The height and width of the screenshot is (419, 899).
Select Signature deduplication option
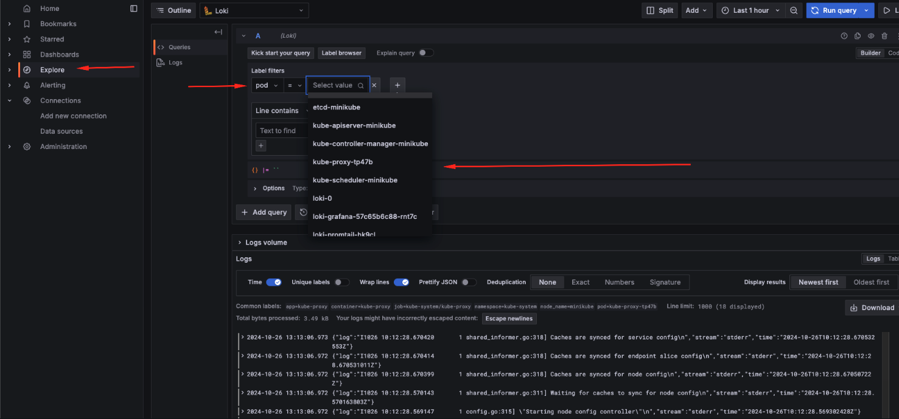click(x=665, y=282)
